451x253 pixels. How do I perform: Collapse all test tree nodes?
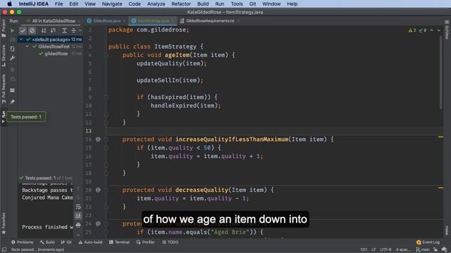[x=73, y=30]
